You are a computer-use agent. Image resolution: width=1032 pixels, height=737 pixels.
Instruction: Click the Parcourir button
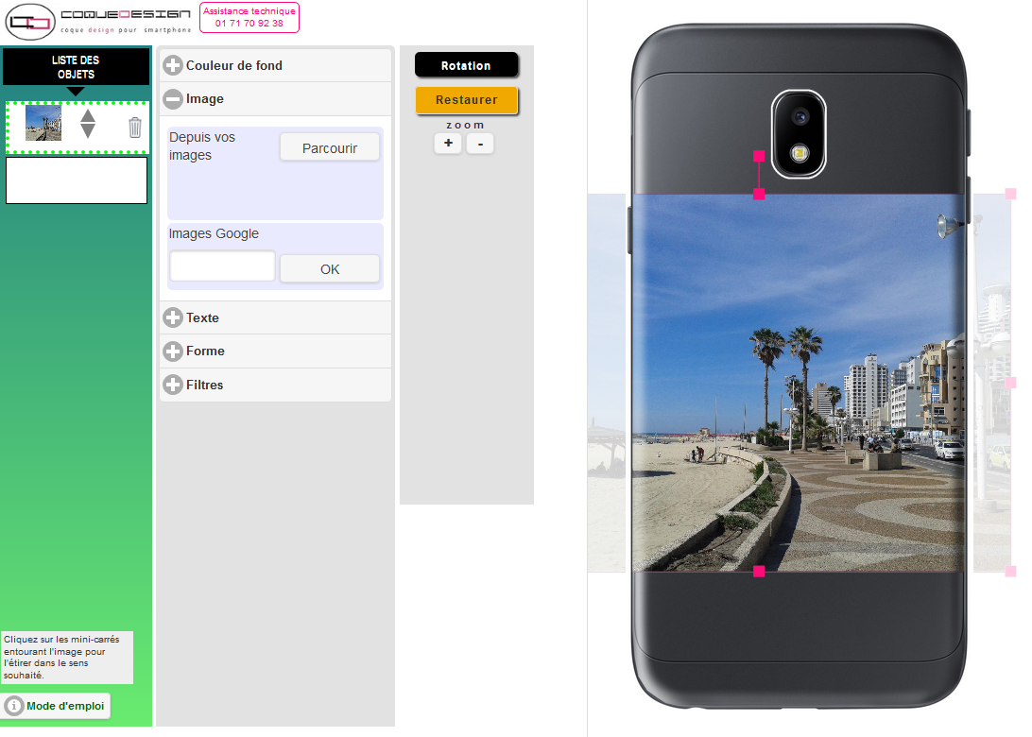click(330, 147)
